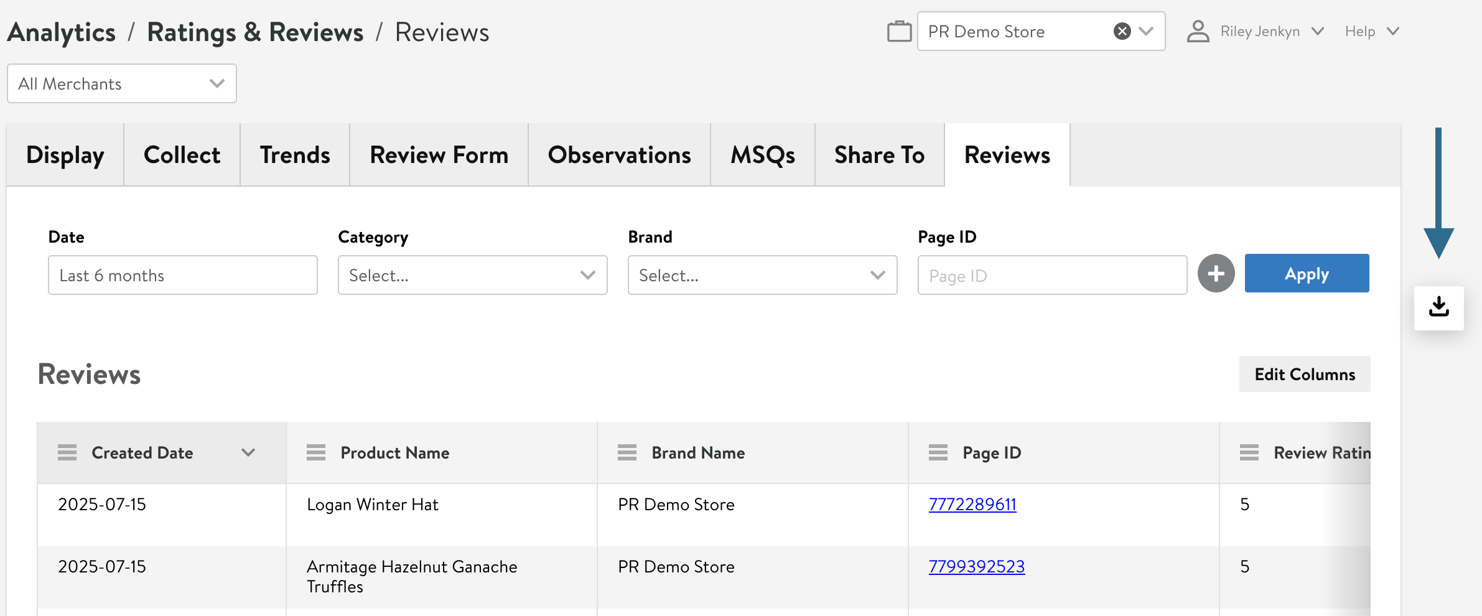Screen dimensions: 1482x616
Task: Click the user profile icon
Action: pos(1198,31)
